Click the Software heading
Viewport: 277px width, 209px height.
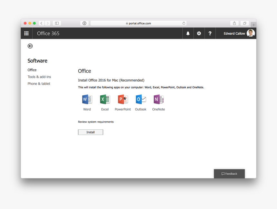[x=37, y=61]
